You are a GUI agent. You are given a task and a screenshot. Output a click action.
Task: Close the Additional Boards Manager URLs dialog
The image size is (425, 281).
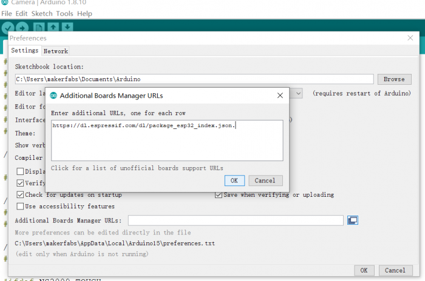click(x=280, y=96)
